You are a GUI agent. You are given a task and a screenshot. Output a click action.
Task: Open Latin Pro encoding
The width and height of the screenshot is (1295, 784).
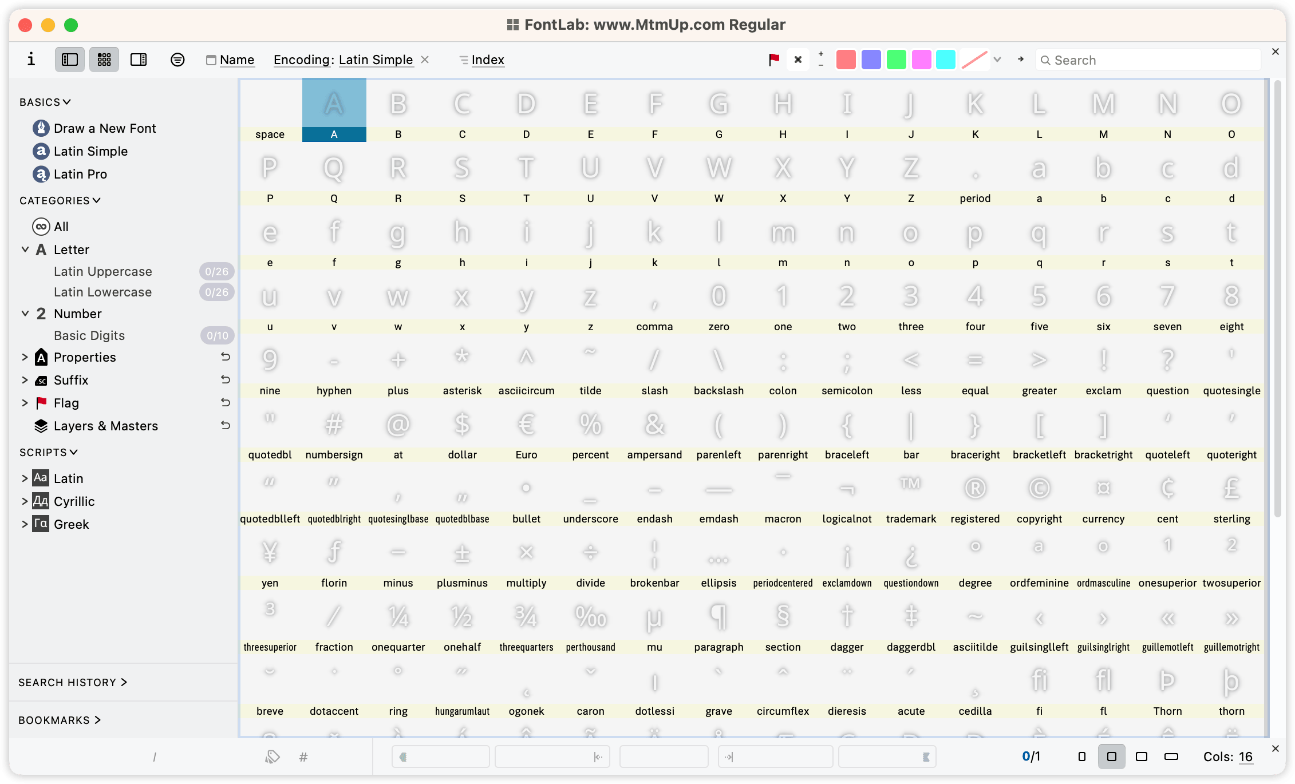tap(80, 174)
